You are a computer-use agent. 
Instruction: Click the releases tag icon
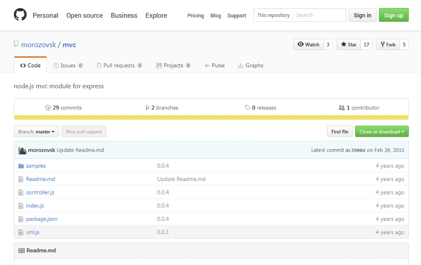248,107
